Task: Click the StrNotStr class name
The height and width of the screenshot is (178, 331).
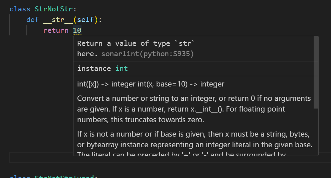Action: pos(53,9)
